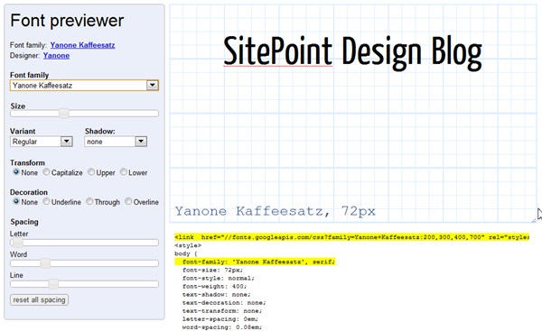
Task: Select the Underline decoration option
Action: click(x=46, y=201)
